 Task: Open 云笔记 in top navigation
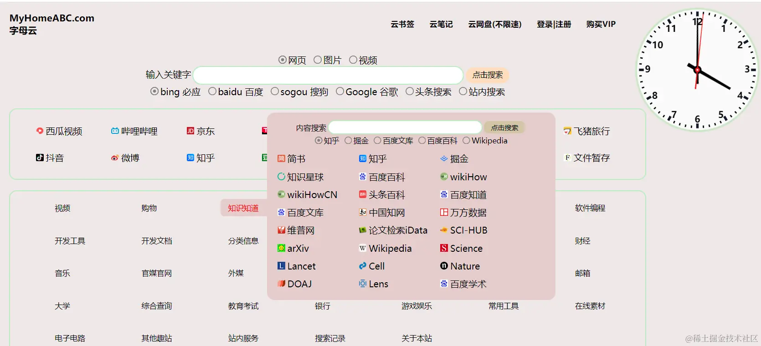pos(441,24)
